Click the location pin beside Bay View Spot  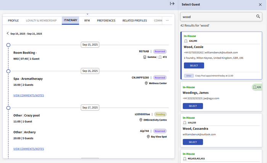click(x=148, y=136)
